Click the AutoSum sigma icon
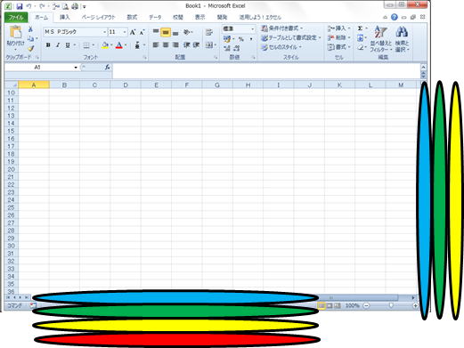Screen dimensions: 464x348 tap(360, 28)
